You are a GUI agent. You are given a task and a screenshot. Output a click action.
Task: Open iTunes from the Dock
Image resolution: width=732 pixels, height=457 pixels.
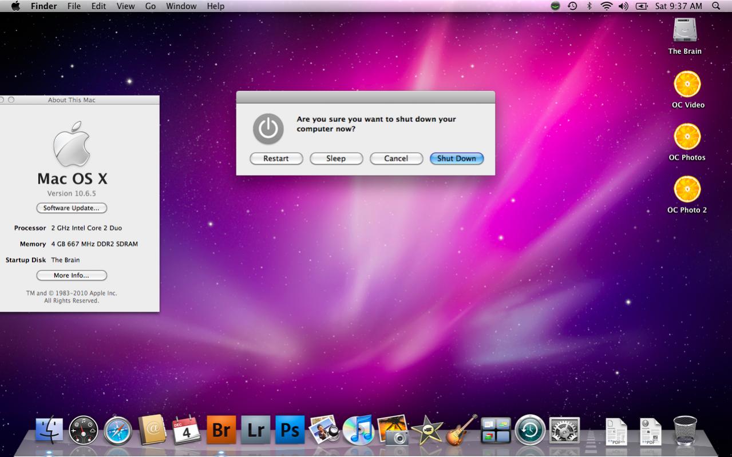358,430
